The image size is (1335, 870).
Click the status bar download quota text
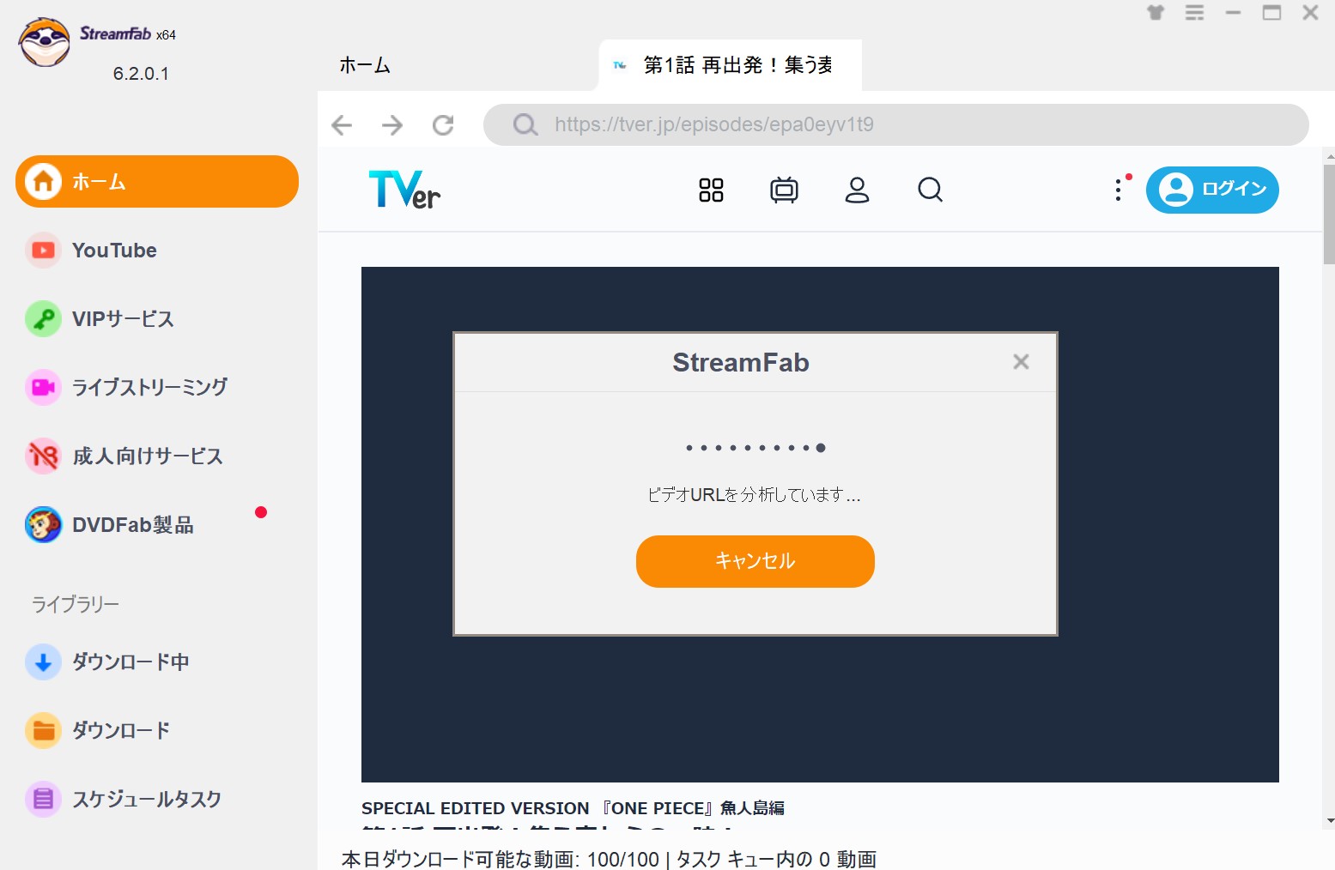609,859
